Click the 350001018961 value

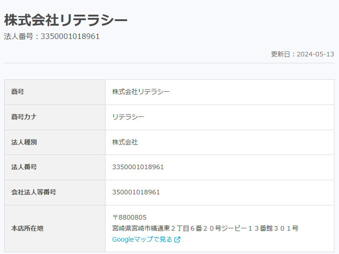point(136,192)
